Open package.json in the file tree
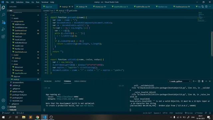 (x=18, y=98)
